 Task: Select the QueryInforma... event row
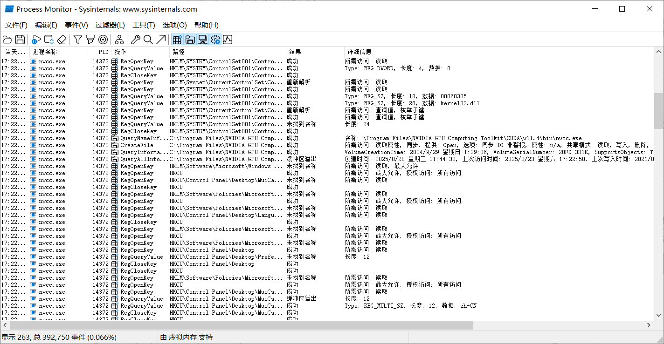[x=327, y=152]
